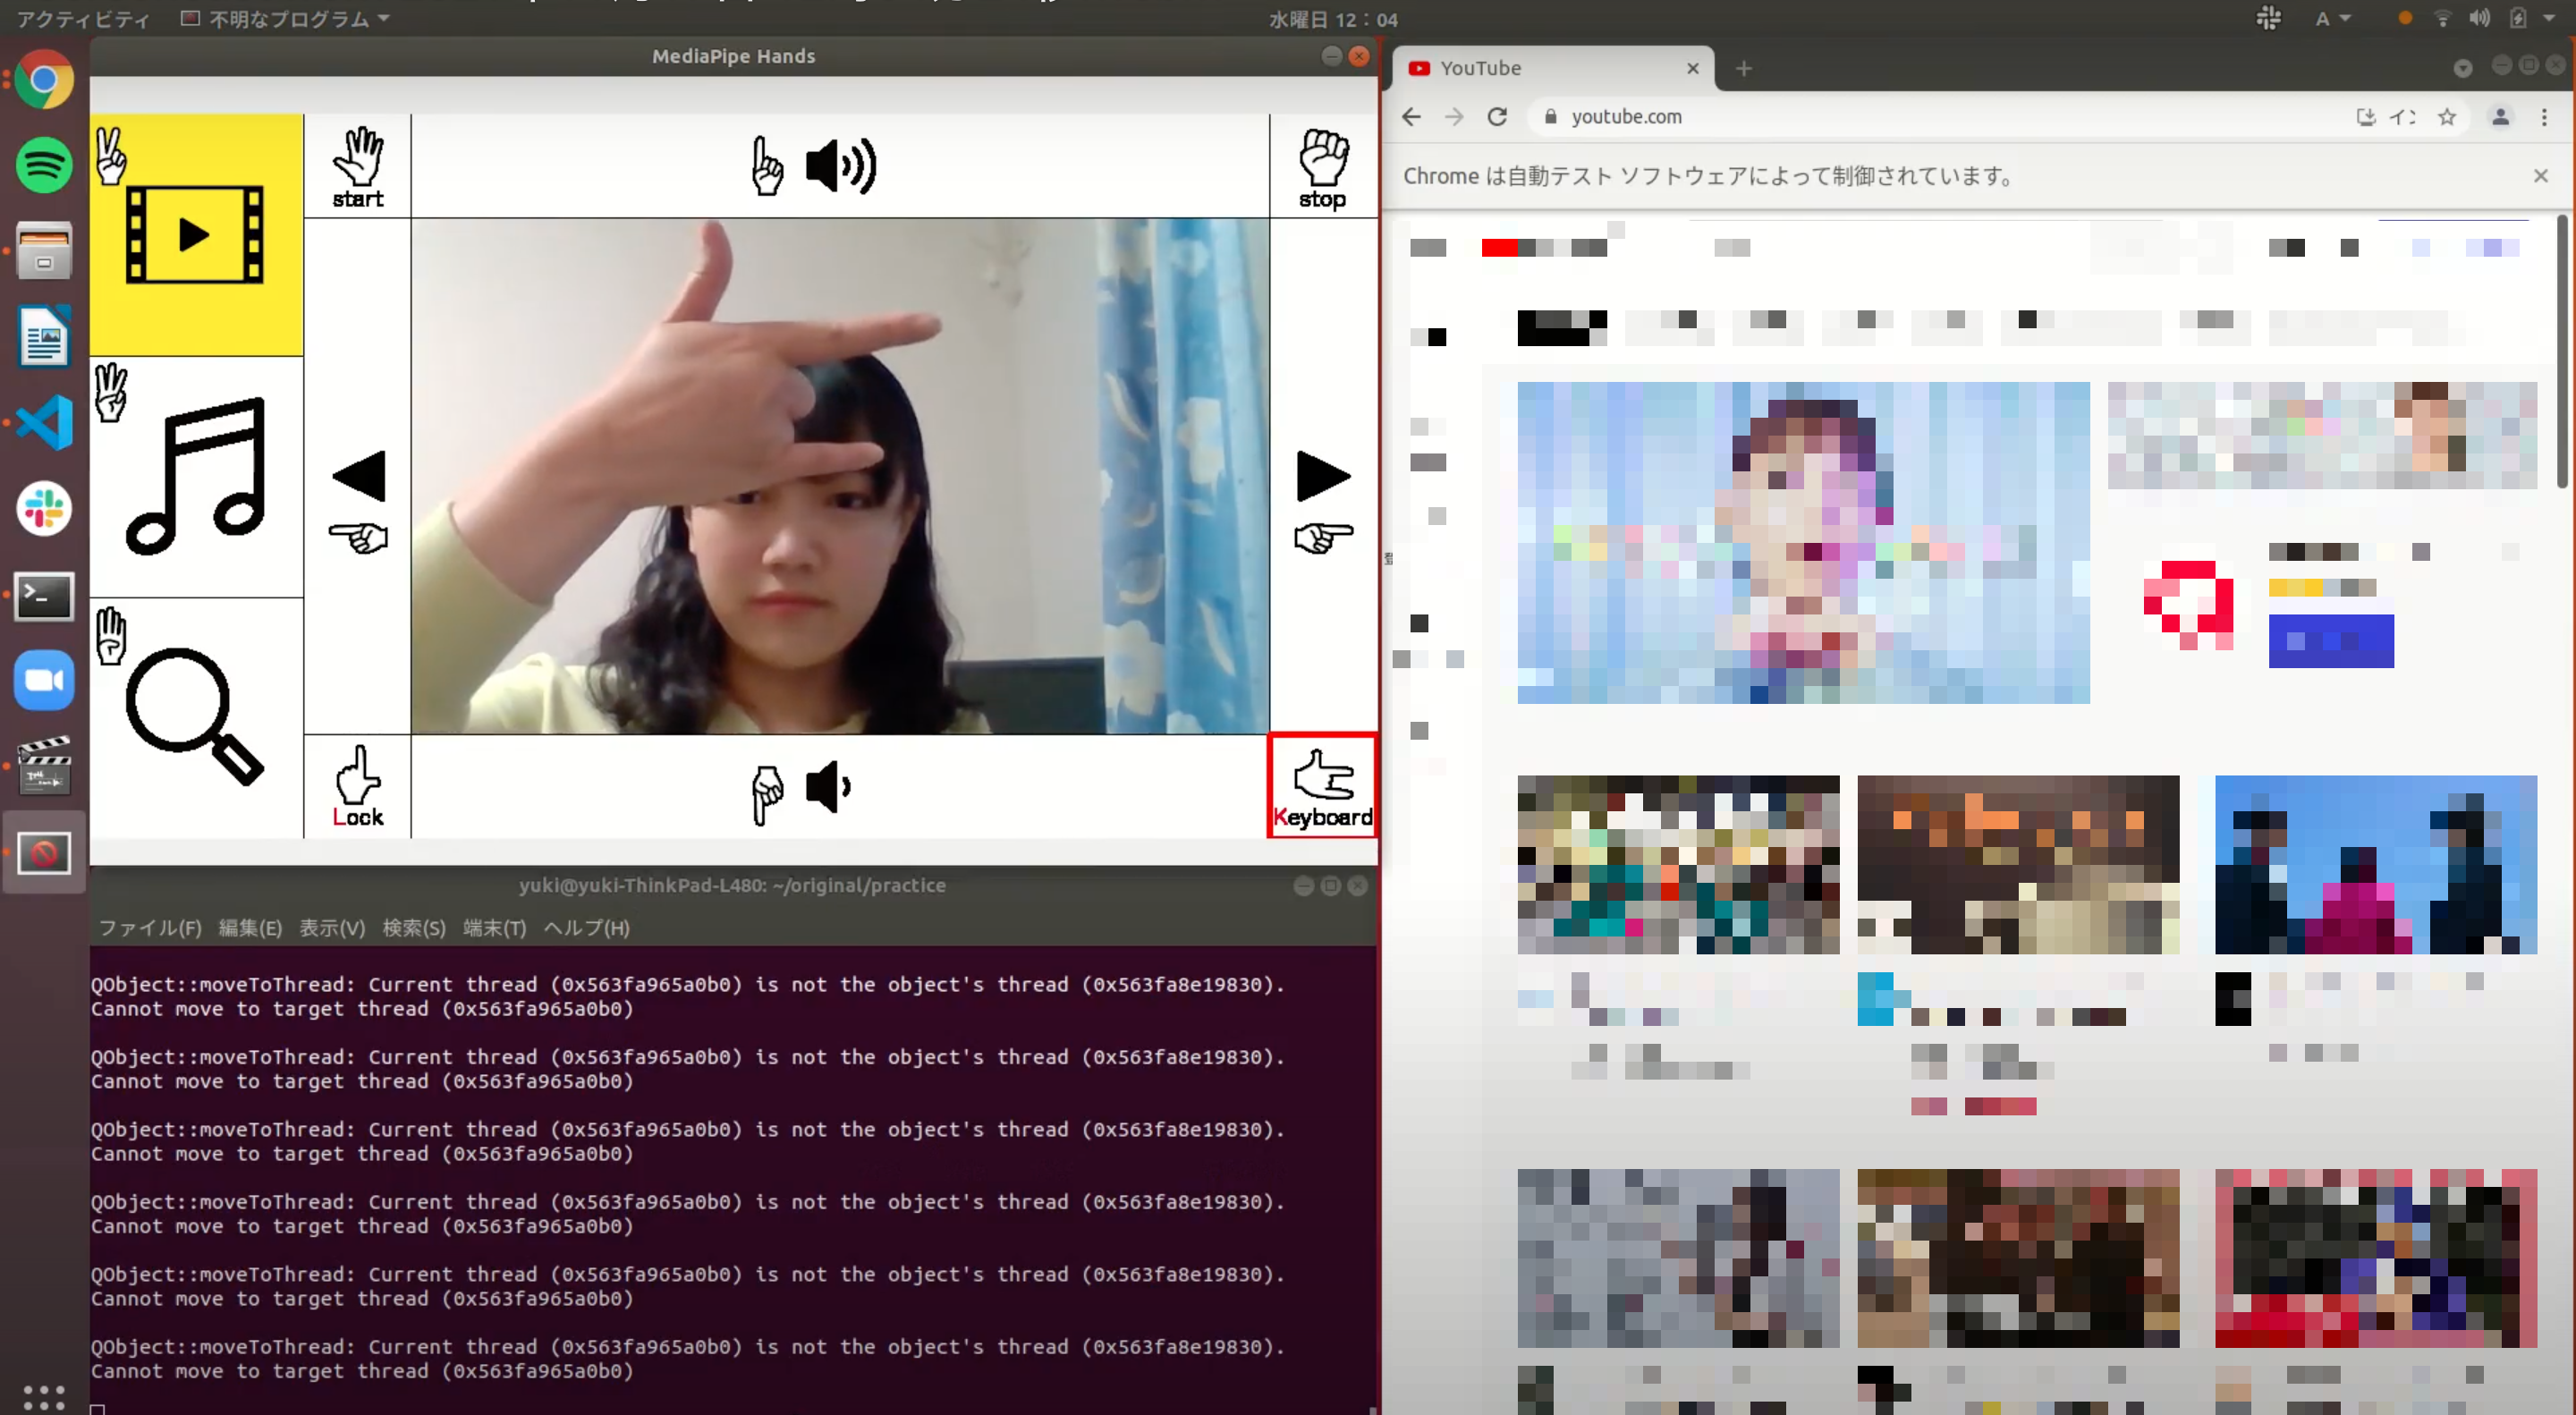
Task: Click the left arrow previous icon
Action: click(x=358, y=476)
